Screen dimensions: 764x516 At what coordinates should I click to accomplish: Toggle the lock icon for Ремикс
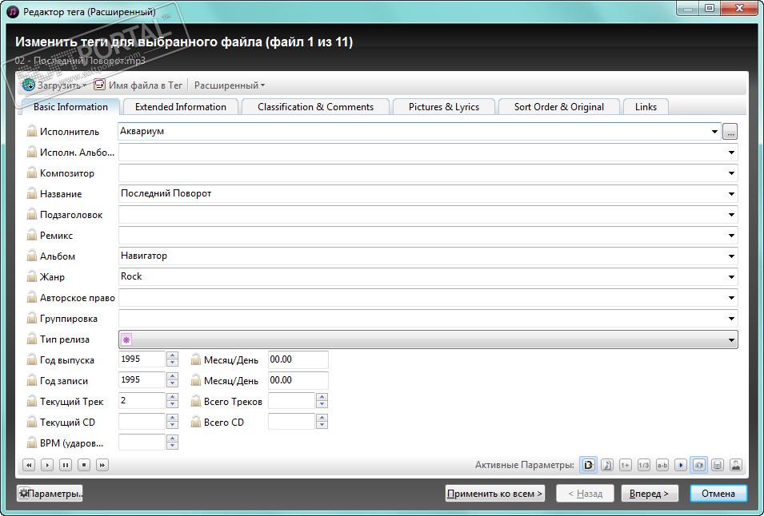point(32,236)
